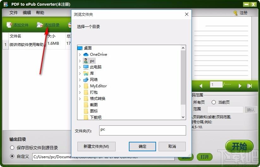Expand the OneDrive tree node
The width and height of the screenshot is (260, 167).
(80, 55)
